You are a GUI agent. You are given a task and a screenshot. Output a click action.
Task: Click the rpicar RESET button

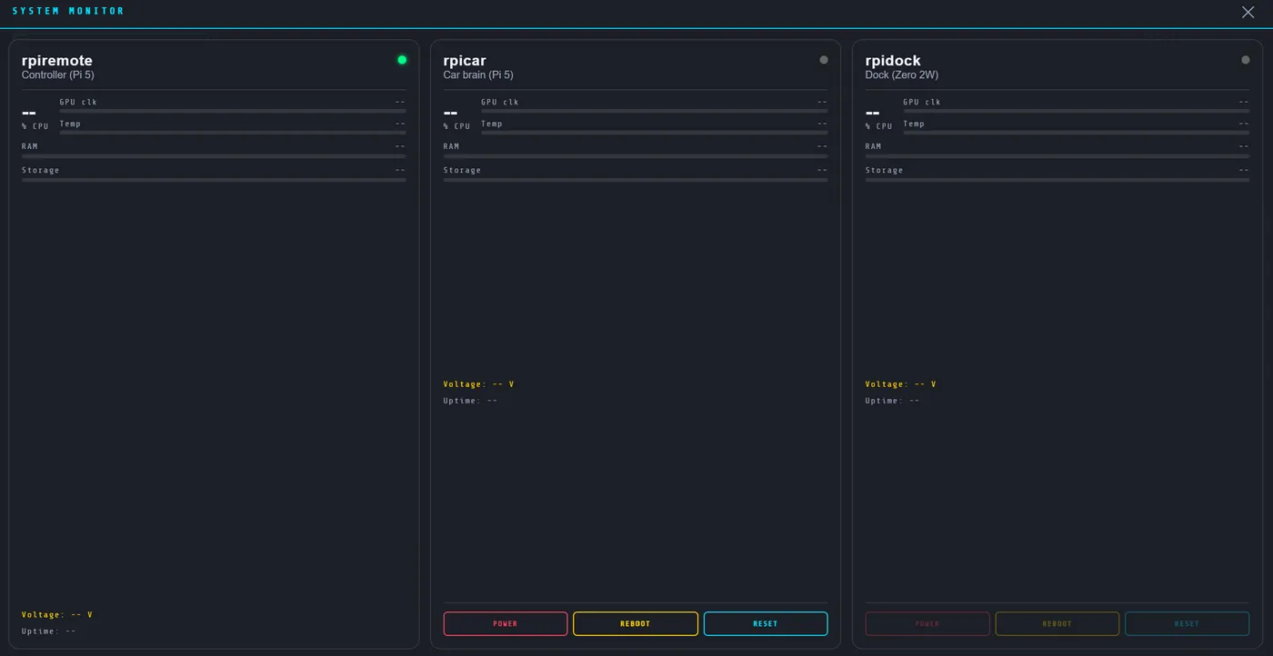766,624
